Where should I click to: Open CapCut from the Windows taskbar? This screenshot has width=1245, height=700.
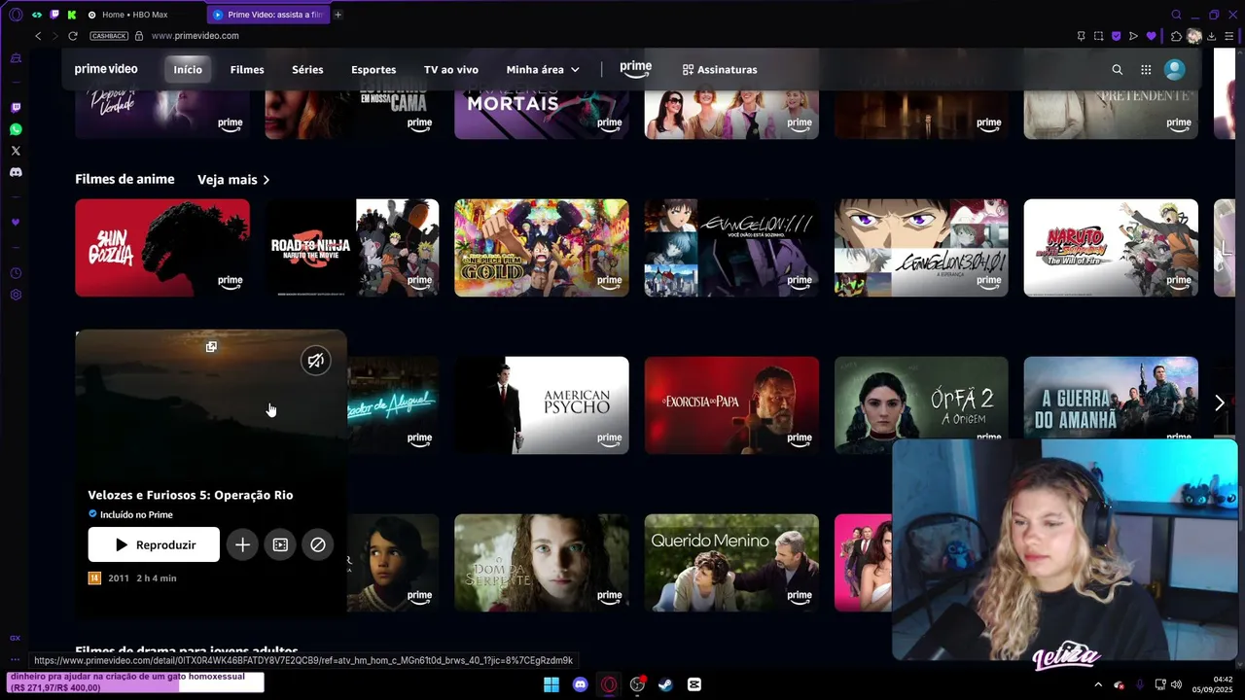coord(694,684)
